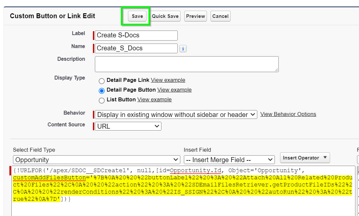Viewport: 359px width, 216px height.
Task: Focus the Description text area
Action: coord(186,64)
